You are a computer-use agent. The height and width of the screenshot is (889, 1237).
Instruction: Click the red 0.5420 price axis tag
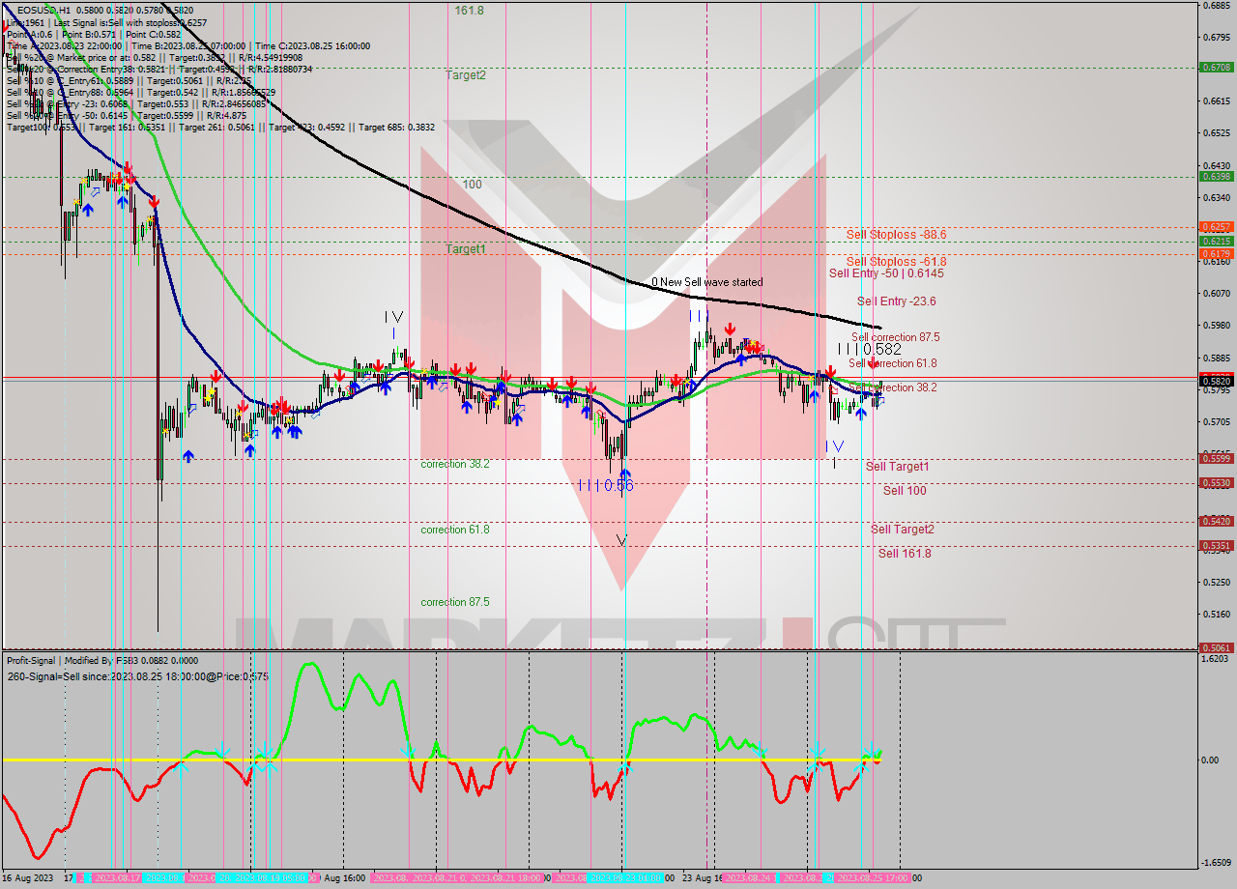coord(1216,521)
